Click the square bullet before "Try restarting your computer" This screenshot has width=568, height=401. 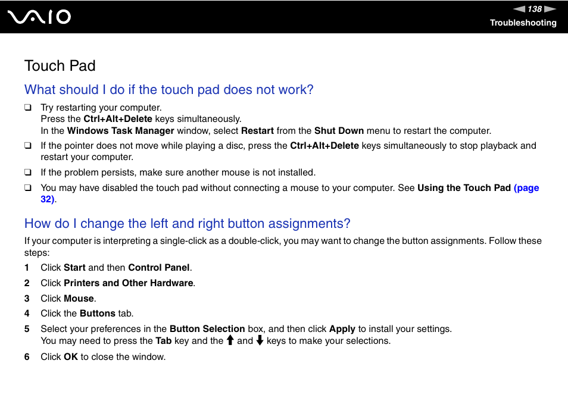[x=28, y=108]
